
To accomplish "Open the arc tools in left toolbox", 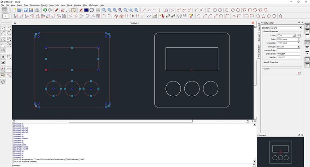I will [3, 33].
